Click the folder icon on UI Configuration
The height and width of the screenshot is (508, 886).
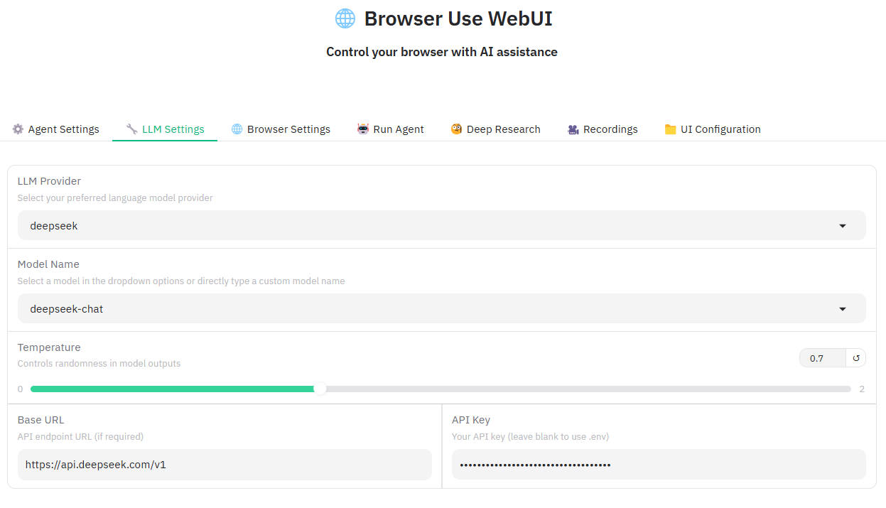pos(670,129)
